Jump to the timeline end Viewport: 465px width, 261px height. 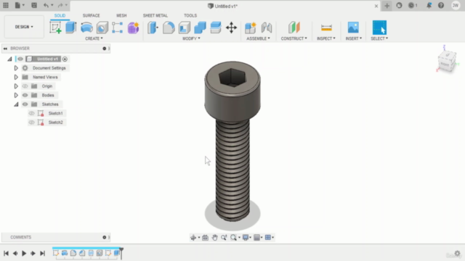(42, 253)
